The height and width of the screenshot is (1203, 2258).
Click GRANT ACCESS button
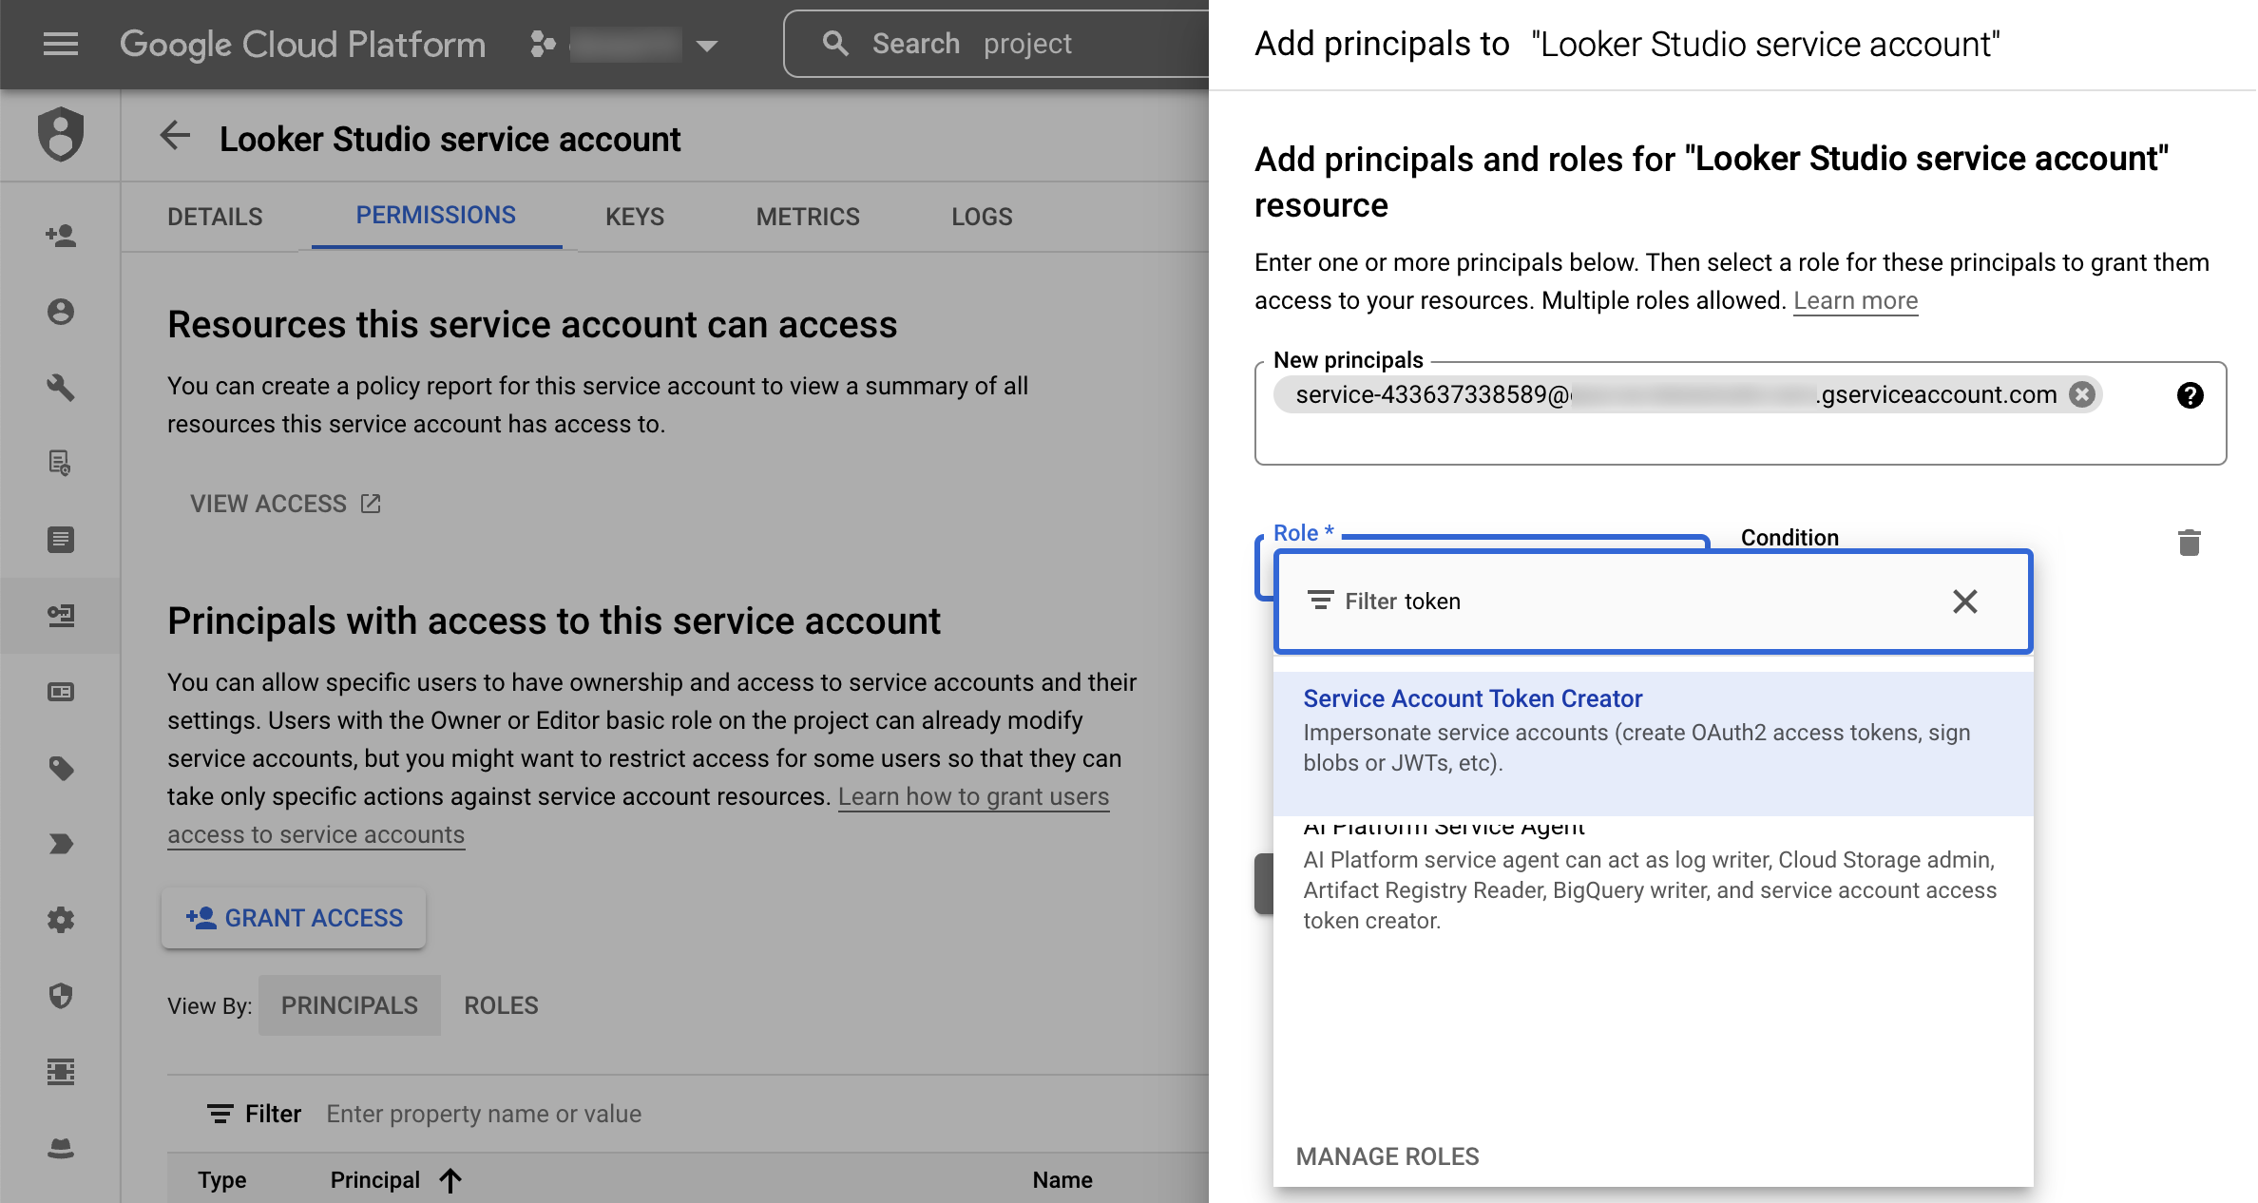[293, 916]
